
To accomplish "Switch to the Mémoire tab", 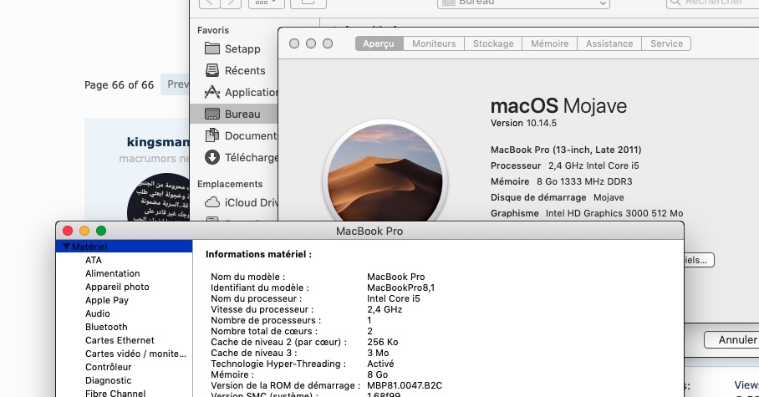I will pos(549,43).
